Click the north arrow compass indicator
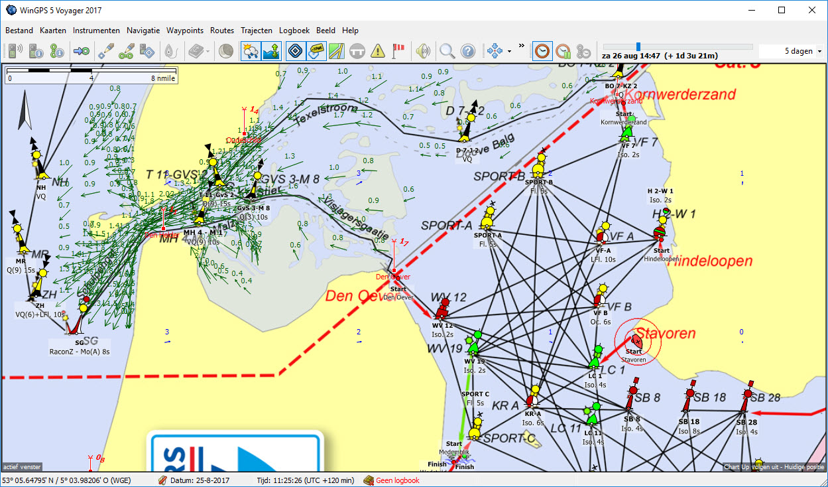 (25, 111)
